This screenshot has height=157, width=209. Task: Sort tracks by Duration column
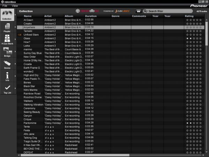(x=91, y=16)
